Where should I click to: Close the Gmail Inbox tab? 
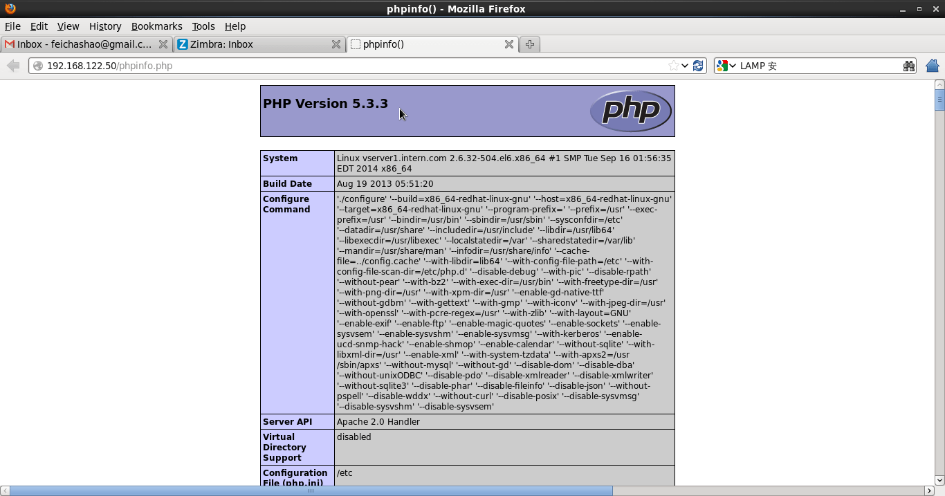tap(163, 44)
